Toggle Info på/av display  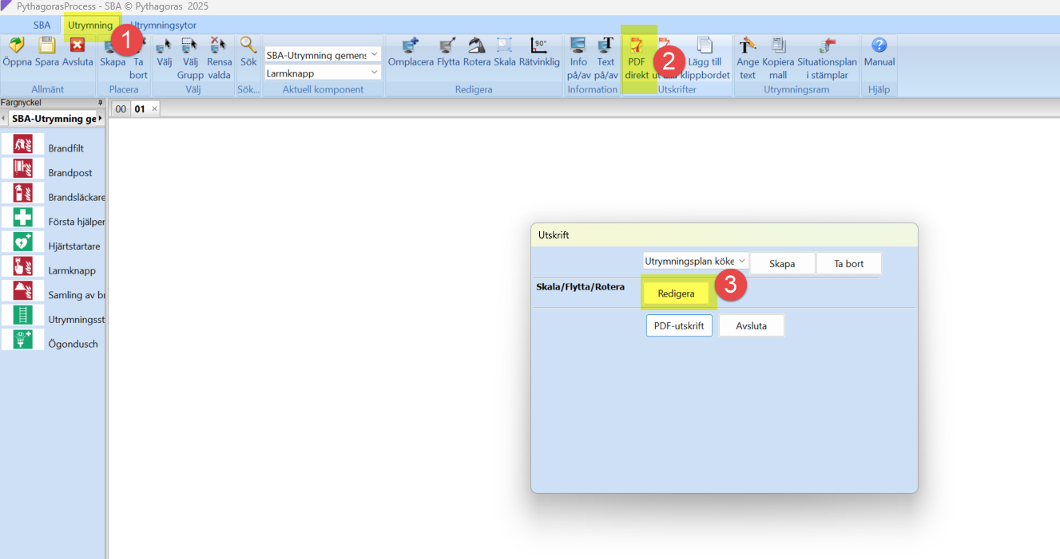[x=578, y=46]
